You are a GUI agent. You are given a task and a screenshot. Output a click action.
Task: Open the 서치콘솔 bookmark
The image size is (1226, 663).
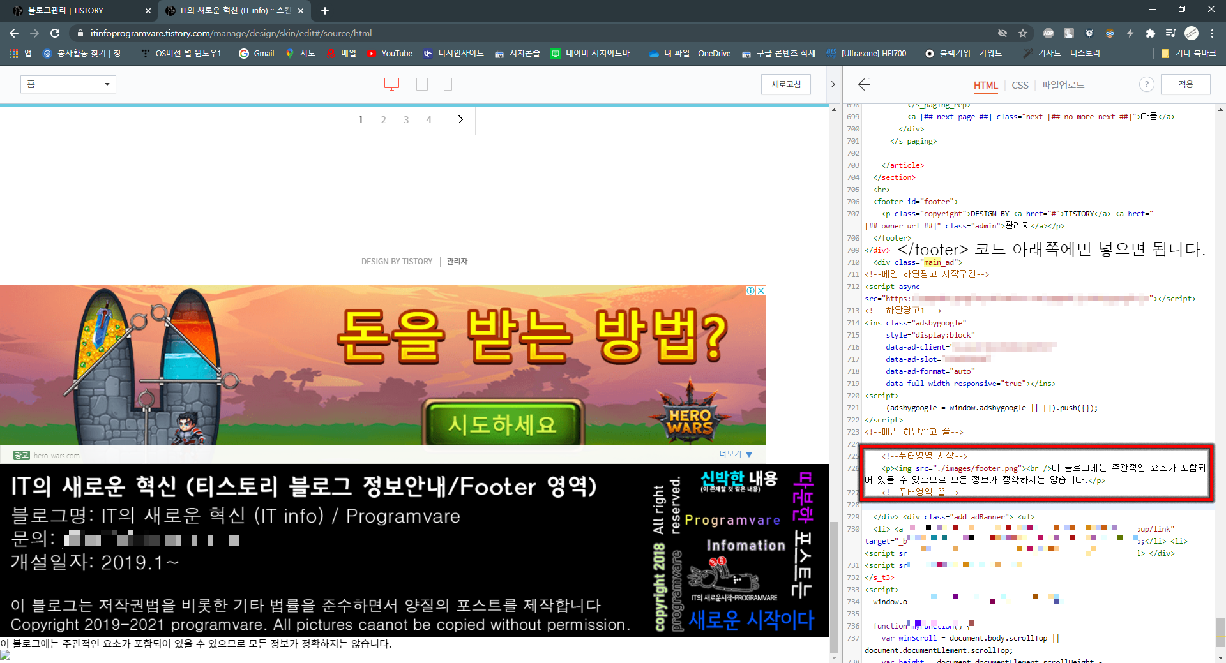pos(518,54)
